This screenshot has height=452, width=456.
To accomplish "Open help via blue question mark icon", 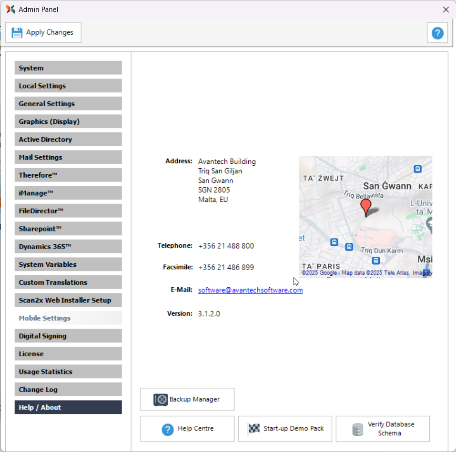I will [437, 33].
